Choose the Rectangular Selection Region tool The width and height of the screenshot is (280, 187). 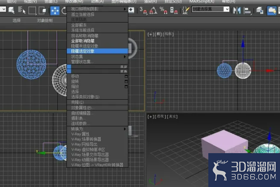(32, 10)
